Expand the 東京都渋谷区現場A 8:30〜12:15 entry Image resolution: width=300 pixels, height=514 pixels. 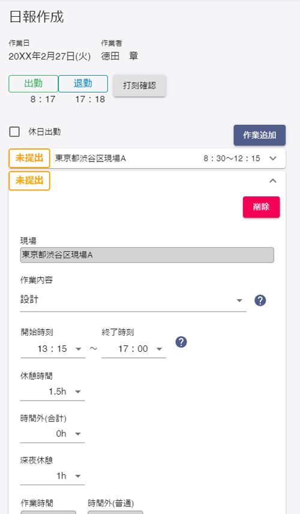(147, 159)
